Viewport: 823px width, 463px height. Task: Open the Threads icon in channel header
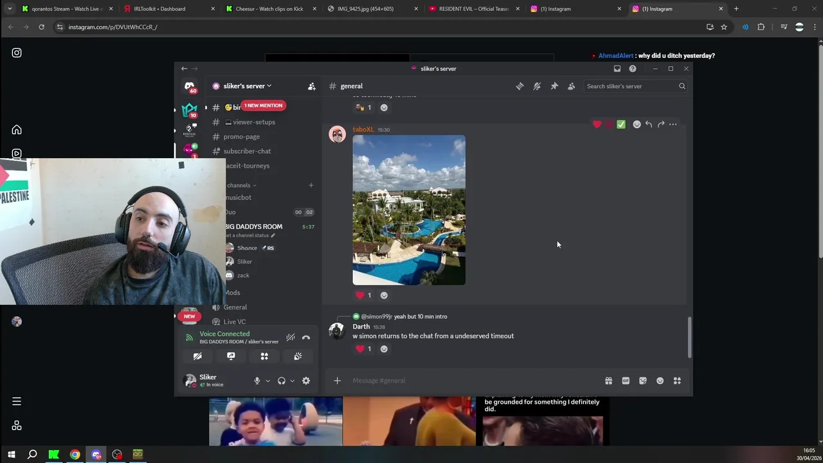coord(520,86)
